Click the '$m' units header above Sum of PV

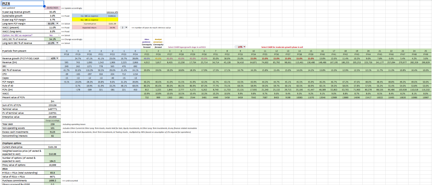pyautogui.click(x=52, y=101)
